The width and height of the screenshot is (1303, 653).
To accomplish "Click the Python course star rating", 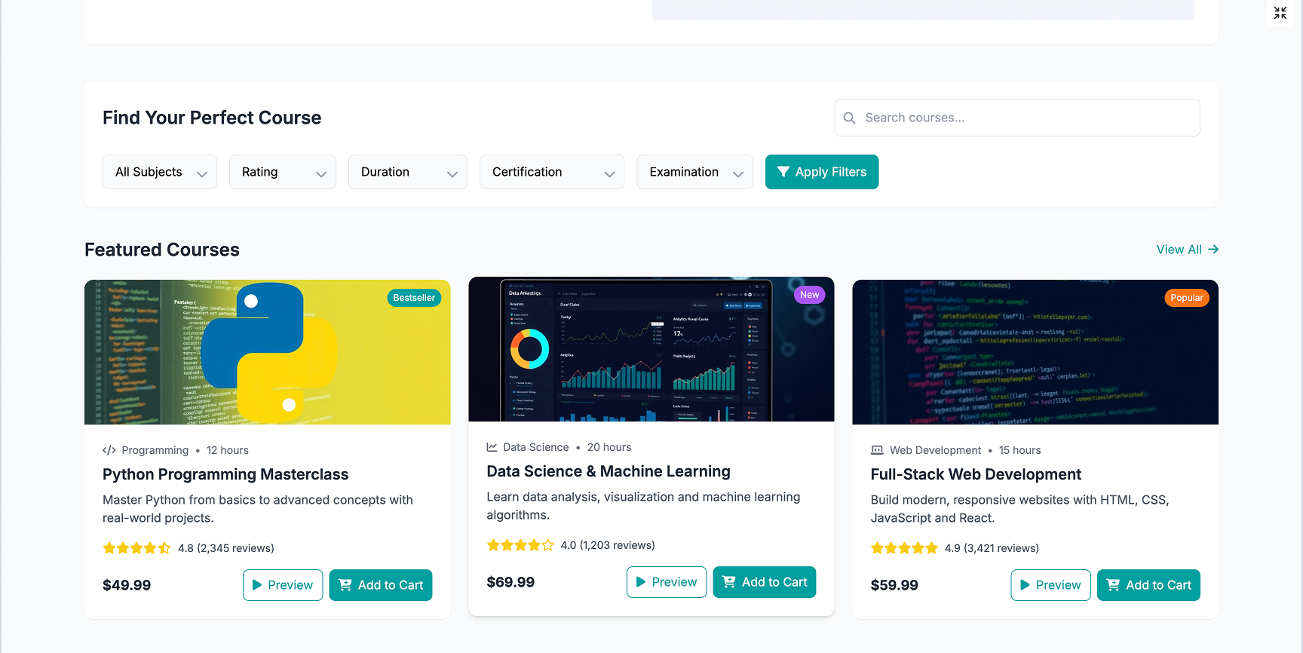I will [136, 548].
